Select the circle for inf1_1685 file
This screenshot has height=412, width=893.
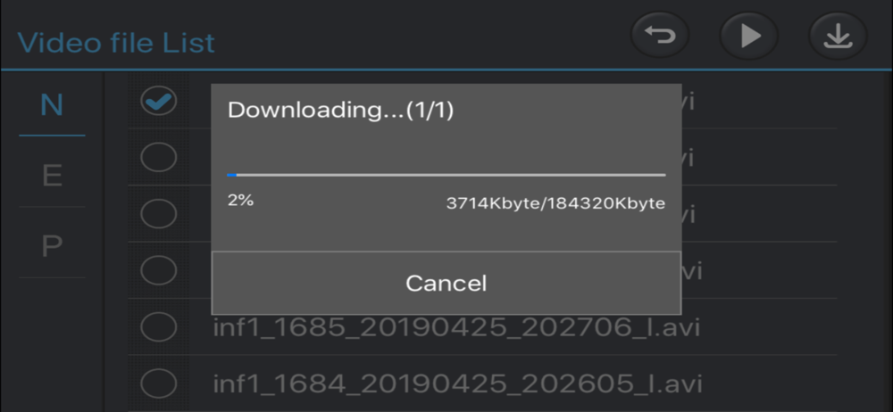[159, 327]
